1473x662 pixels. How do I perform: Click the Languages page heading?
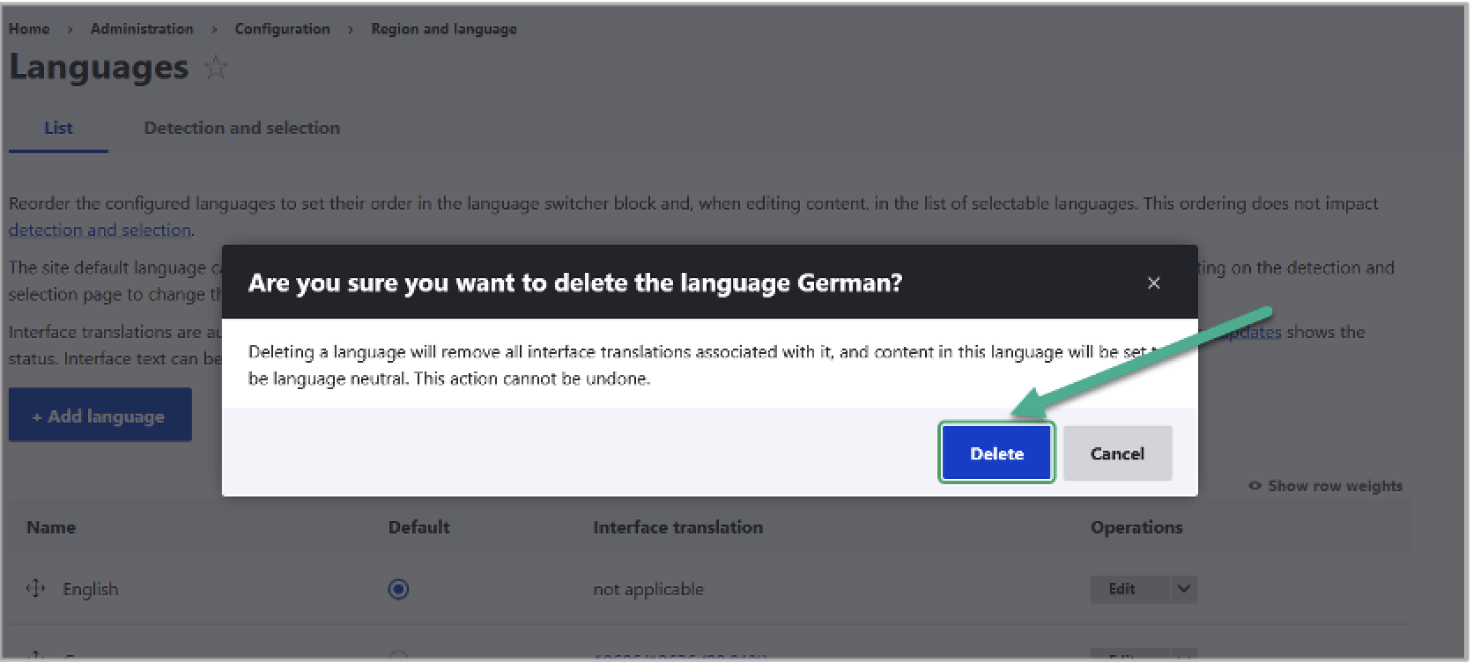coord(99,68)
